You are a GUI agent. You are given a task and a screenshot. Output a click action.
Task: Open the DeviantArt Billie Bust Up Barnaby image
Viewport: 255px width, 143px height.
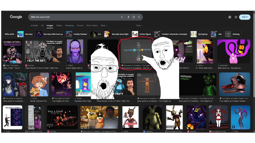233,51
